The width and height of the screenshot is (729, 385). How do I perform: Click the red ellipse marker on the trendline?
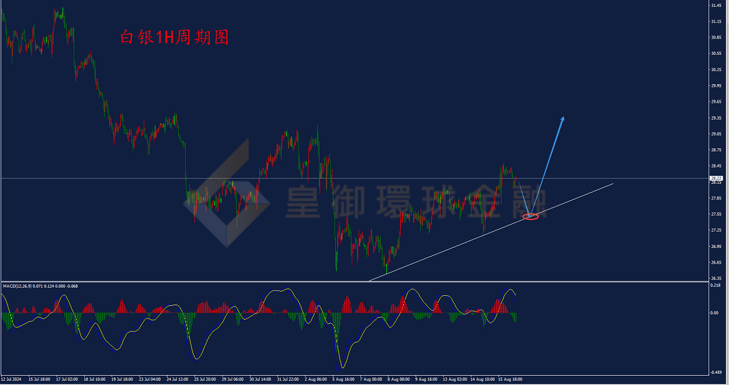pyautogui.click(x=531, y=216)
